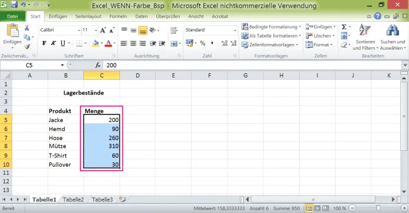409x213 pixels.
Task: Apply thousands separator style
Action: [x=212, y=43]
